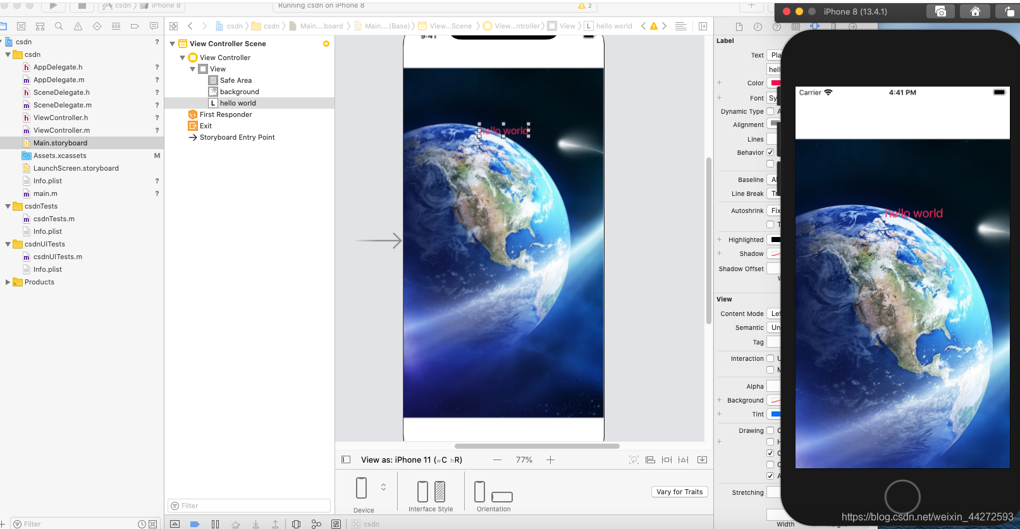Open the File inspector icon
The height and width of the screenshot is (529, 1020).
tap(739, 27)
